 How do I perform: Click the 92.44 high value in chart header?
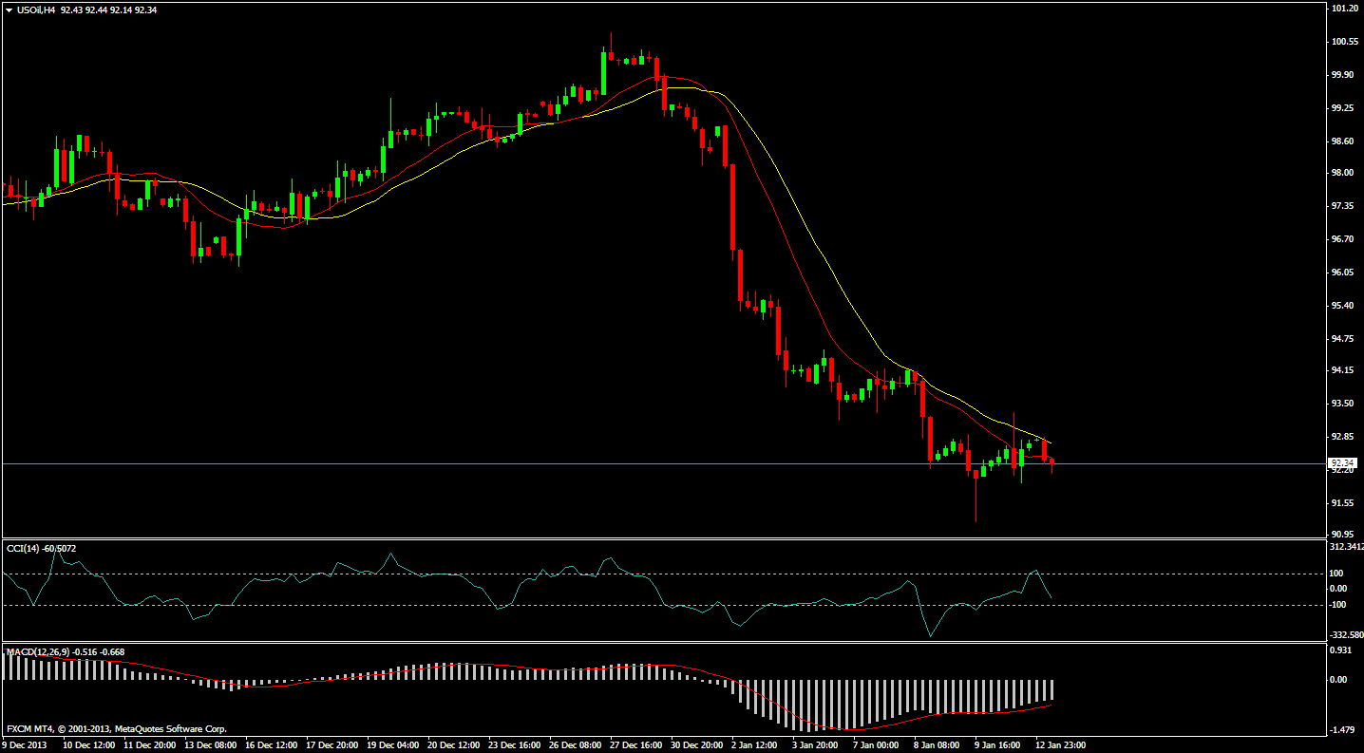(98, 9)
